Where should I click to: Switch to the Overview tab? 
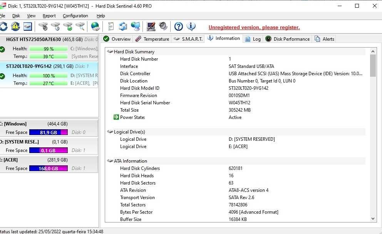point(117,39)
